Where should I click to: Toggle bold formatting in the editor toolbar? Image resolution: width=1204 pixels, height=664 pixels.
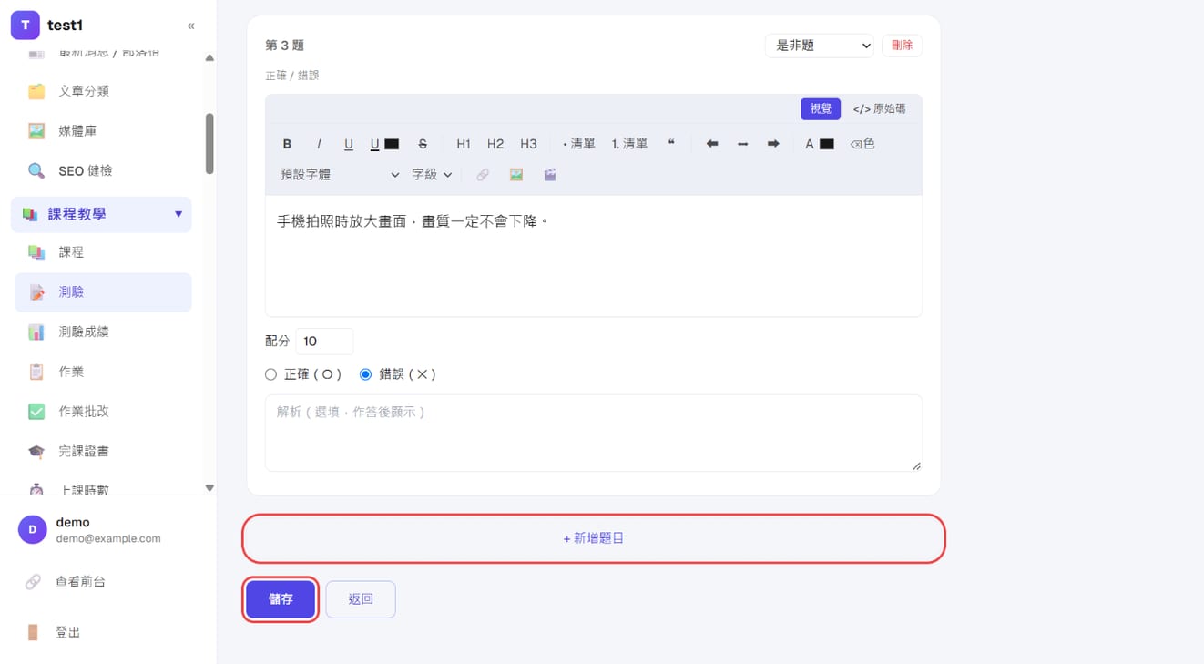(x=287, y=144)
